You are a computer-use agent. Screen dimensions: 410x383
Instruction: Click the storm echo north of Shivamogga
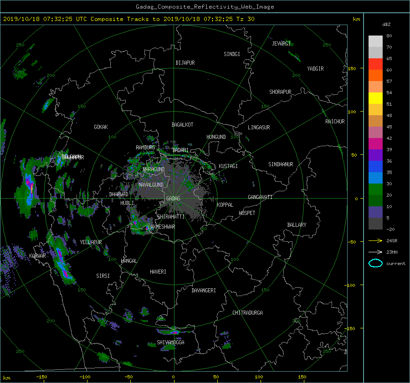click(x=174, y=332)
